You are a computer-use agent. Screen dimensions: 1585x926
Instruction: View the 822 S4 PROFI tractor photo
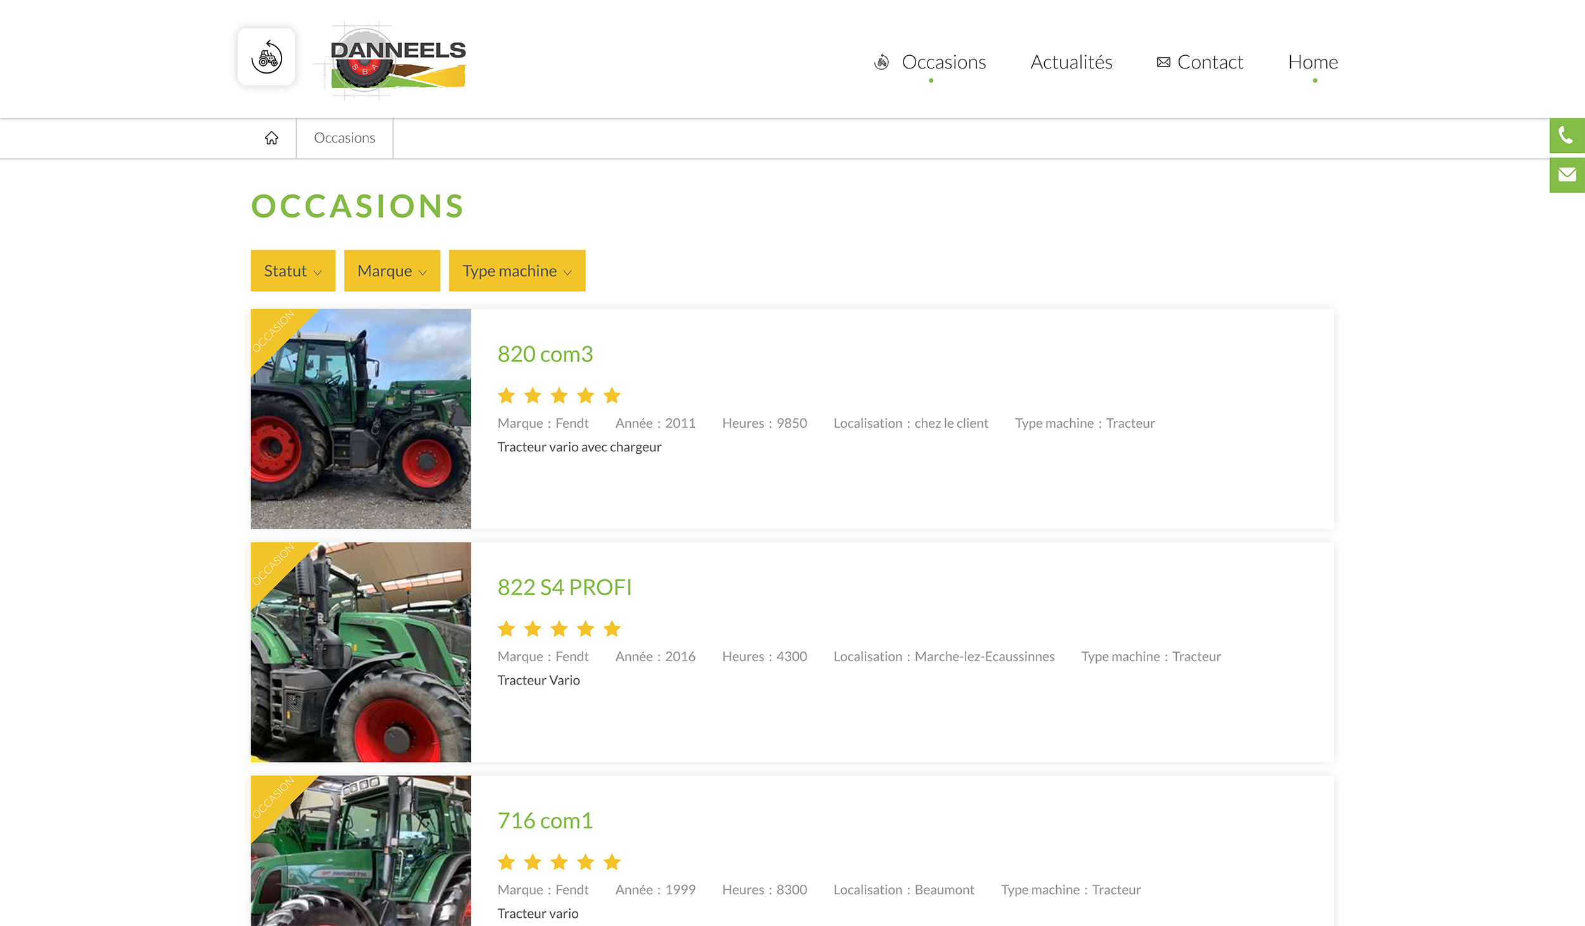(361, 652)
